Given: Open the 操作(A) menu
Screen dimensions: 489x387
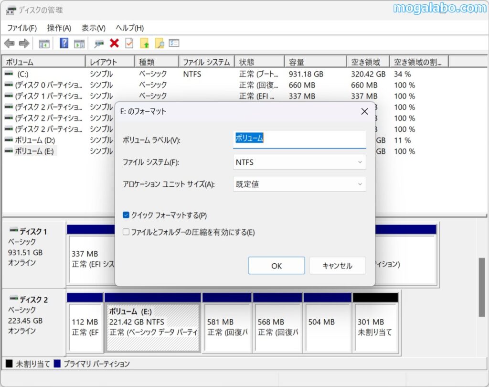Looking at the screenshot, I should click(x=59, y=28).
